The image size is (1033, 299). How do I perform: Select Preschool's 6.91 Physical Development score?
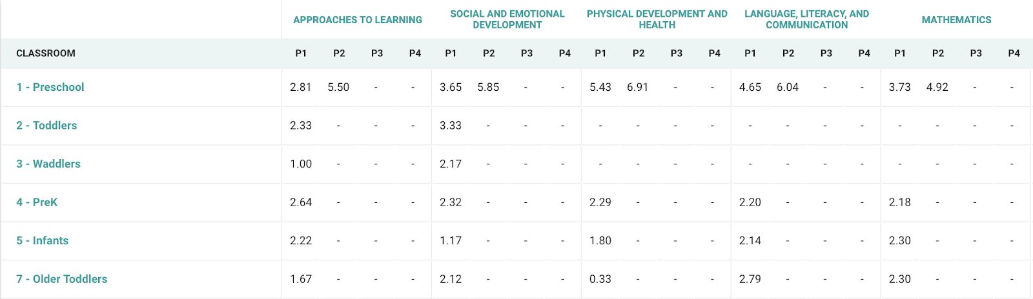(637, 87)
